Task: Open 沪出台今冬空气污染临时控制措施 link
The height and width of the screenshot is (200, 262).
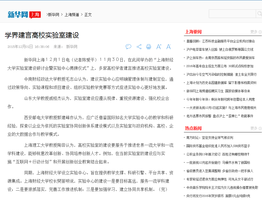Action: tap(221, 74)
